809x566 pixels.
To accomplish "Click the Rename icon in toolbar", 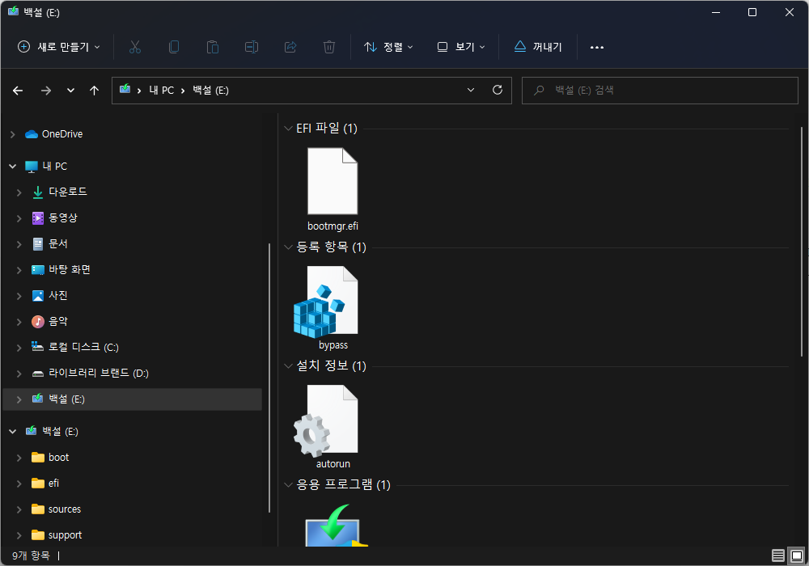I will tap(252, 47).
